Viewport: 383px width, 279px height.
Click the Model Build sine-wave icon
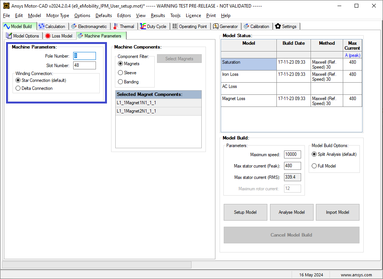(6, 27)
